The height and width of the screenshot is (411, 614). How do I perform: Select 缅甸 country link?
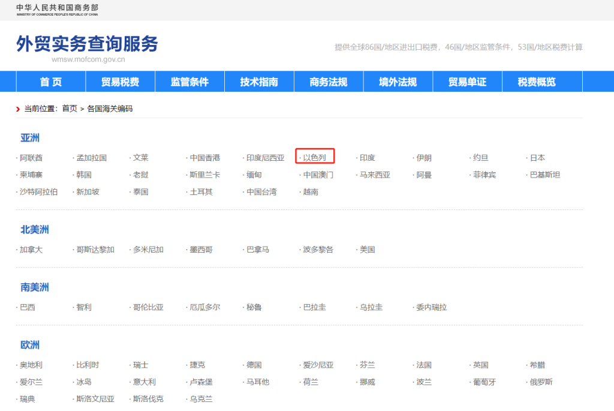coord(254,175)
